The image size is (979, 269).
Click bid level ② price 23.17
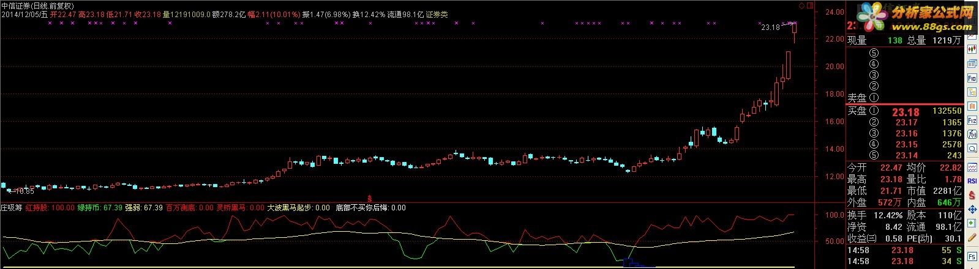906,123
